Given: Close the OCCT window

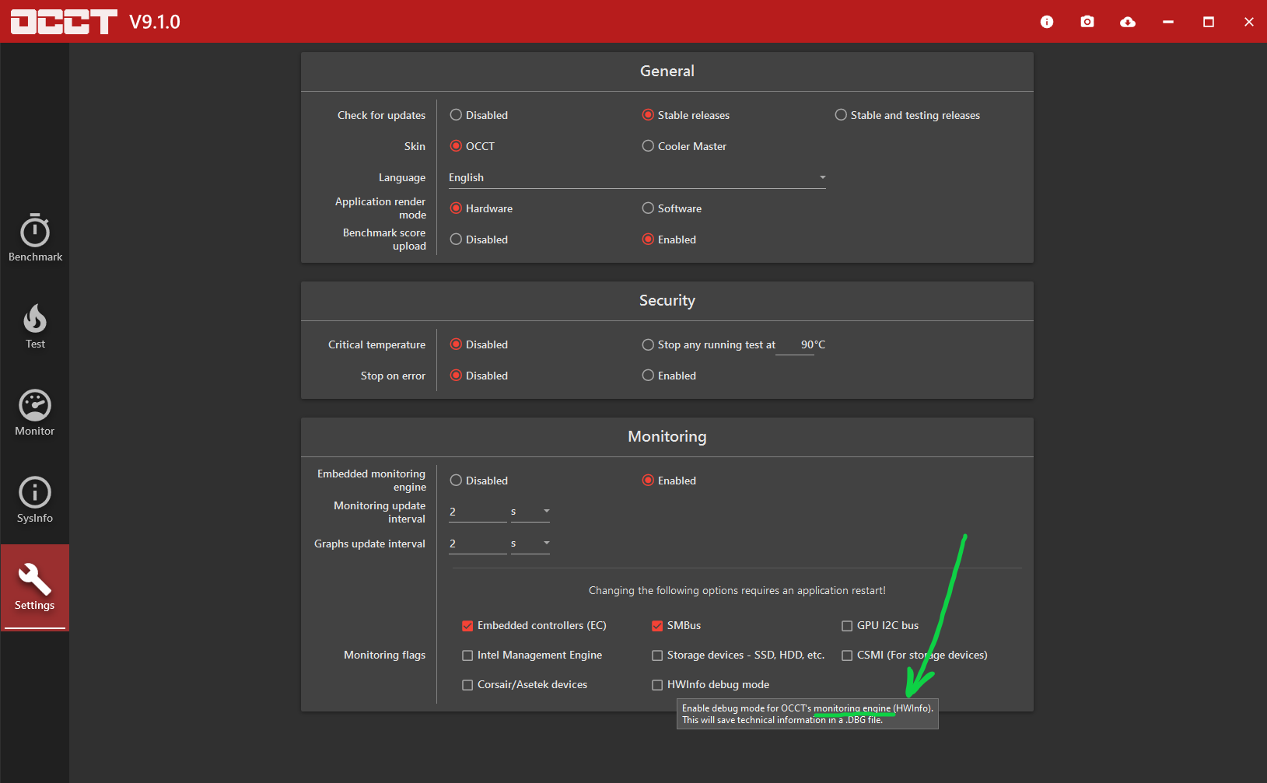Looking at the screenshot, I should [1249, 22].
